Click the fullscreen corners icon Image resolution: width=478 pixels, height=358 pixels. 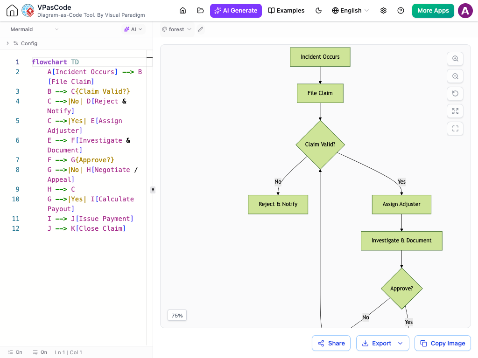pyautogui.click(x=455, y=129)
